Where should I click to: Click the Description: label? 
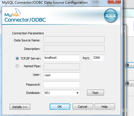point(32,49)
